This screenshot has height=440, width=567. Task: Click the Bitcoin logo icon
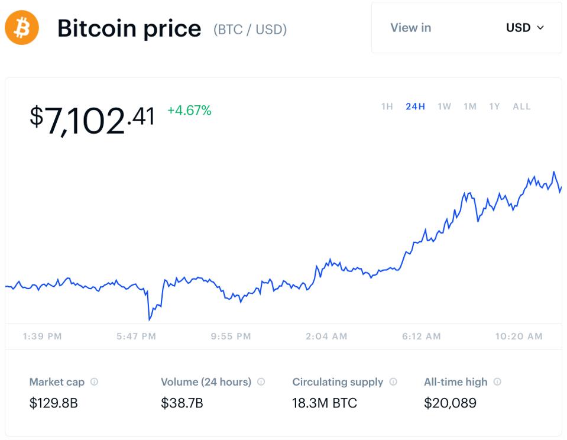point(21,27)
